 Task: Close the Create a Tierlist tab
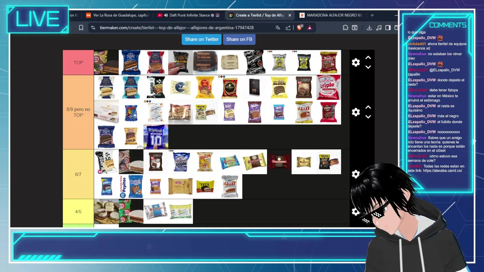pyautogui.click(x=290, y=15)
